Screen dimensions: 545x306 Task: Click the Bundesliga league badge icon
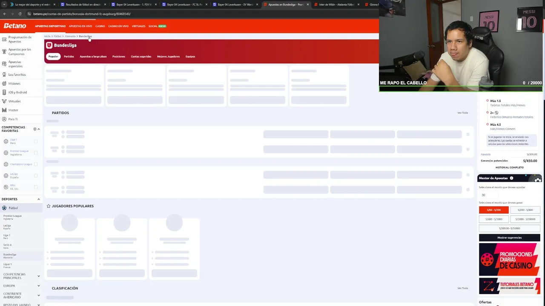pyautogui.click(x=49, y=45)
